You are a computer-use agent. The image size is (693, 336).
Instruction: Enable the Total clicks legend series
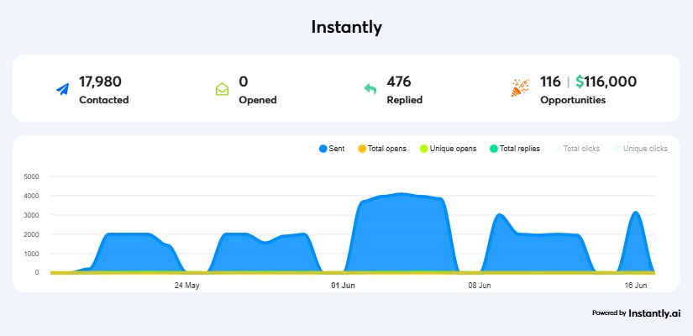click(577, 149)
